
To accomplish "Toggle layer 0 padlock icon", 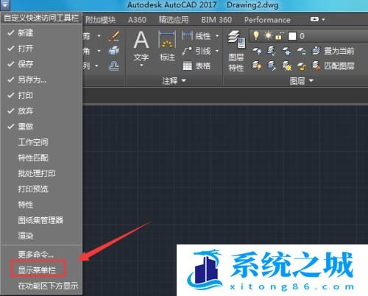I will click(280, 36).
